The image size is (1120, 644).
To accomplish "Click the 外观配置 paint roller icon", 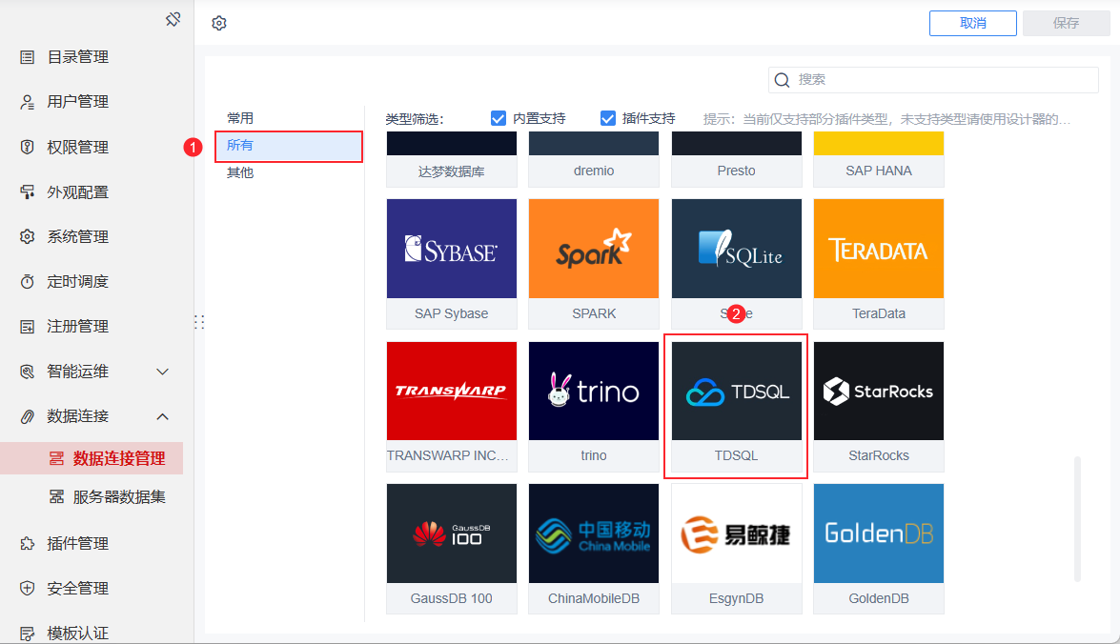I will (27, 192).
